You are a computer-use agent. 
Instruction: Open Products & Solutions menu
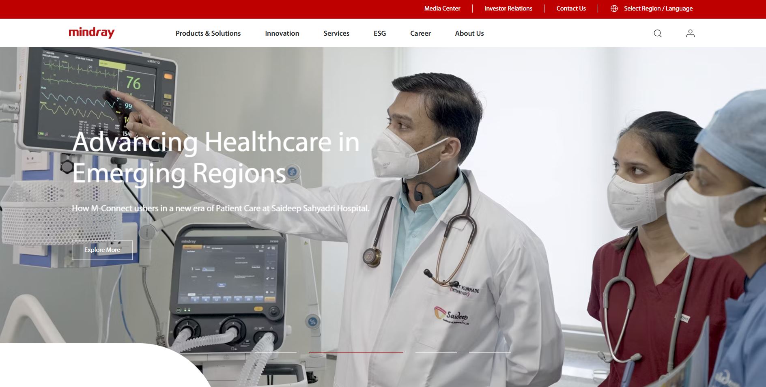click(x=208, y=33)
